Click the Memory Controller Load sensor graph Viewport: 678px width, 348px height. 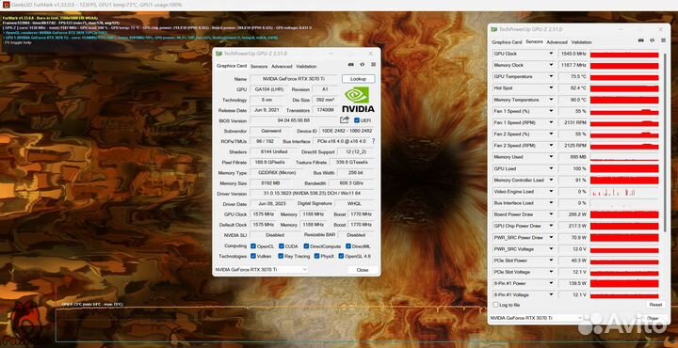coord(624,180)
